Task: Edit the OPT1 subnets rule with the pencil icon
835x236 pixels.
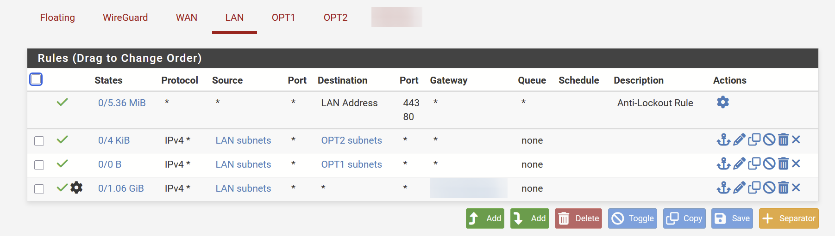Action: click(x=739, y=163)
